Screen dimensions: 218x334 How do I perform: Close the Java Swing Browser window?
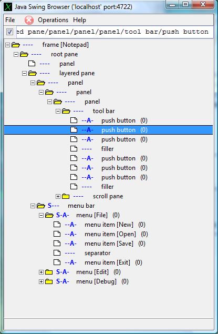[x=203, y=5]
